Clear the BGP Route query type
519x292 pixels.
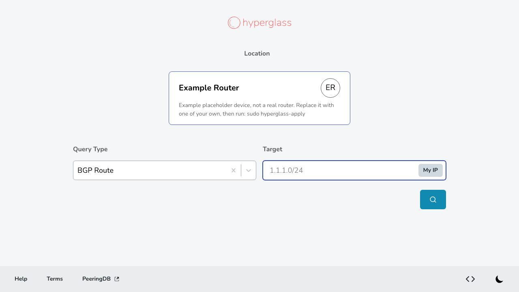click(234, 170)
